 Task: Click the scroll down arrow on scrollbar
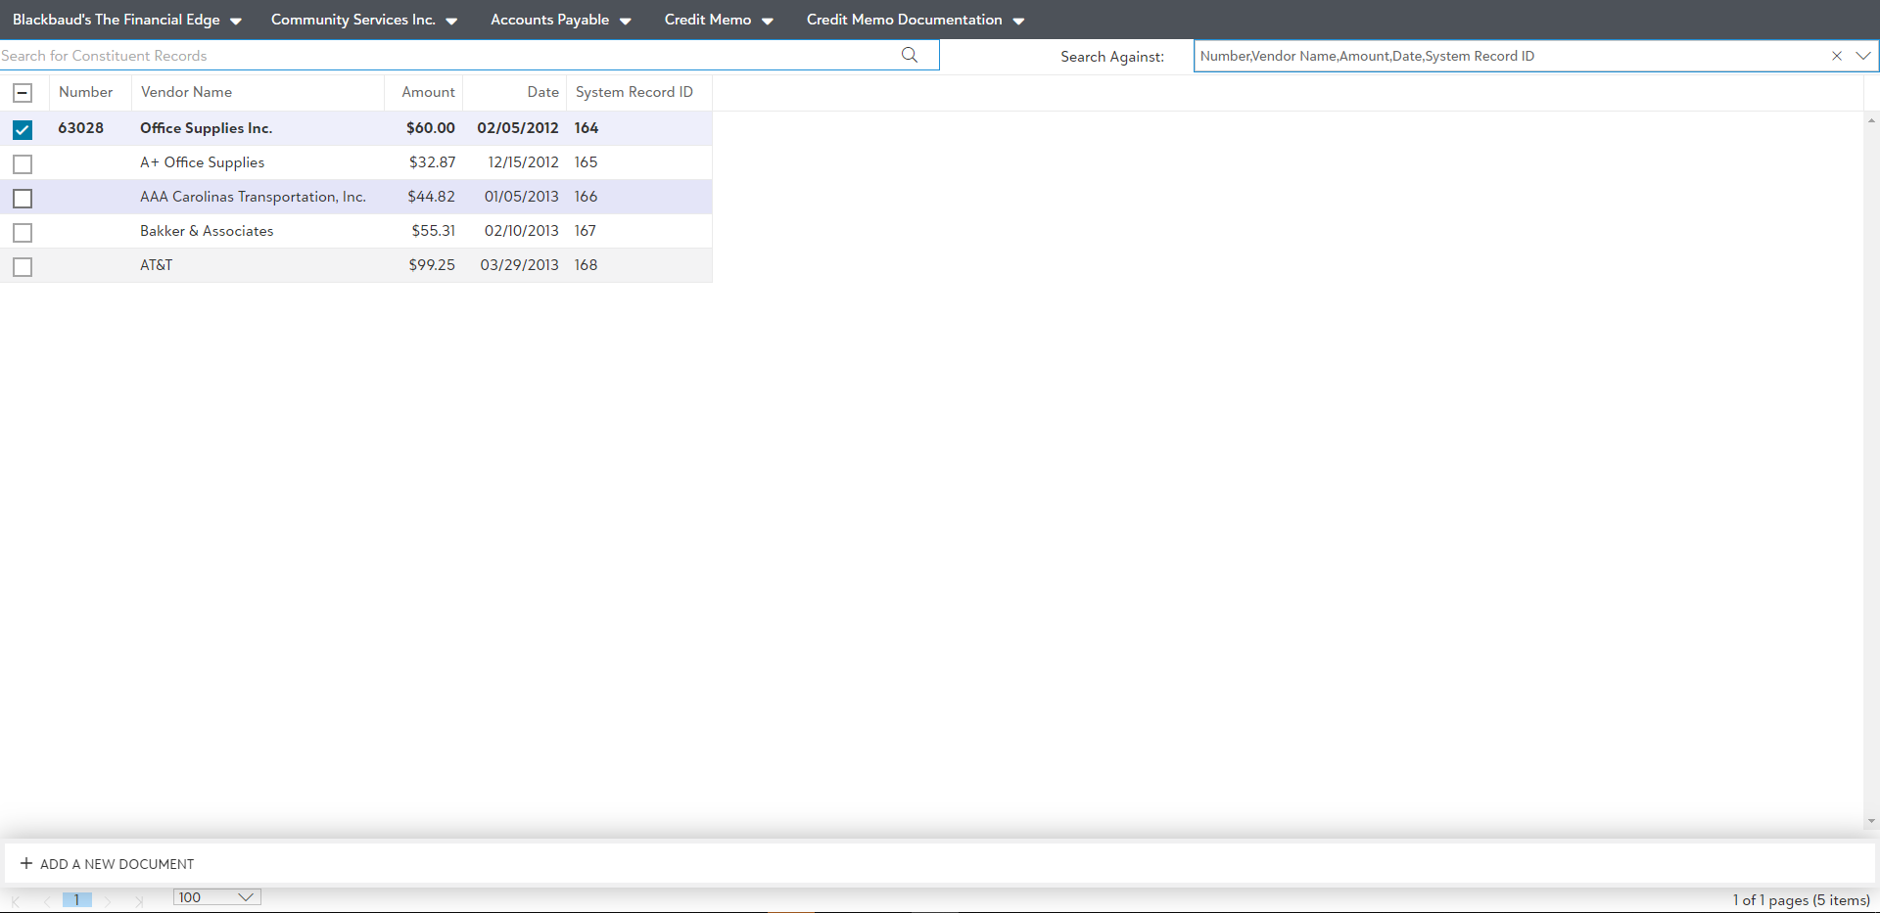(x=1871, y=821)
